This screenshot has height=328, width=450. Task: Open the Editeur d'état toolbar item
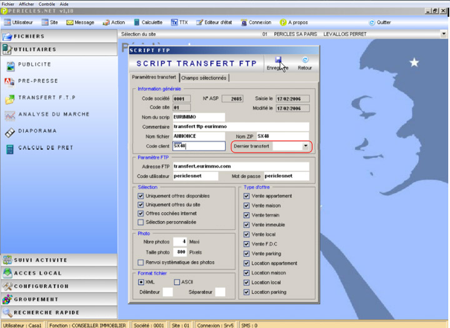216,22
